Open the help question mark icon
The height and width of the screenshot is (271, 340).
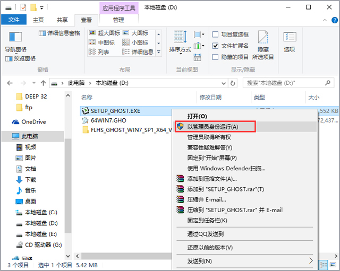[334, 20]
